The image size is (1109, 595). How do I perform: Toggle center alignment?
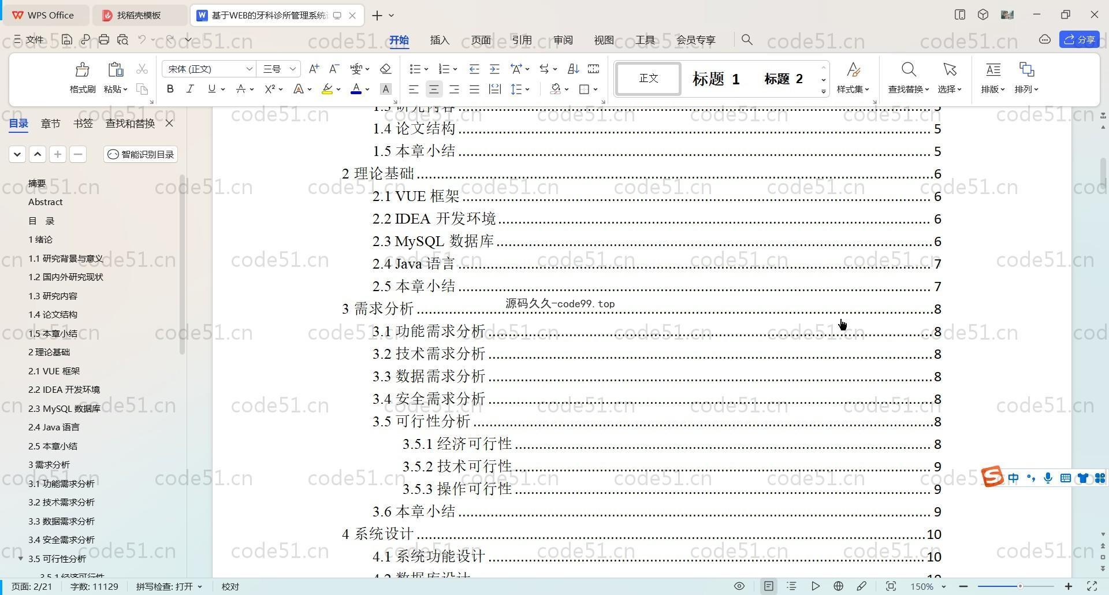tap(434, 89)
